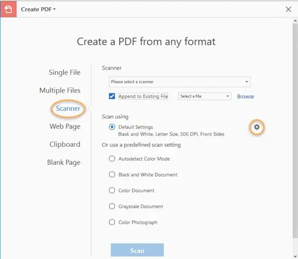Click the Browse link
This screenshot has height=259, width=298.
245,97
